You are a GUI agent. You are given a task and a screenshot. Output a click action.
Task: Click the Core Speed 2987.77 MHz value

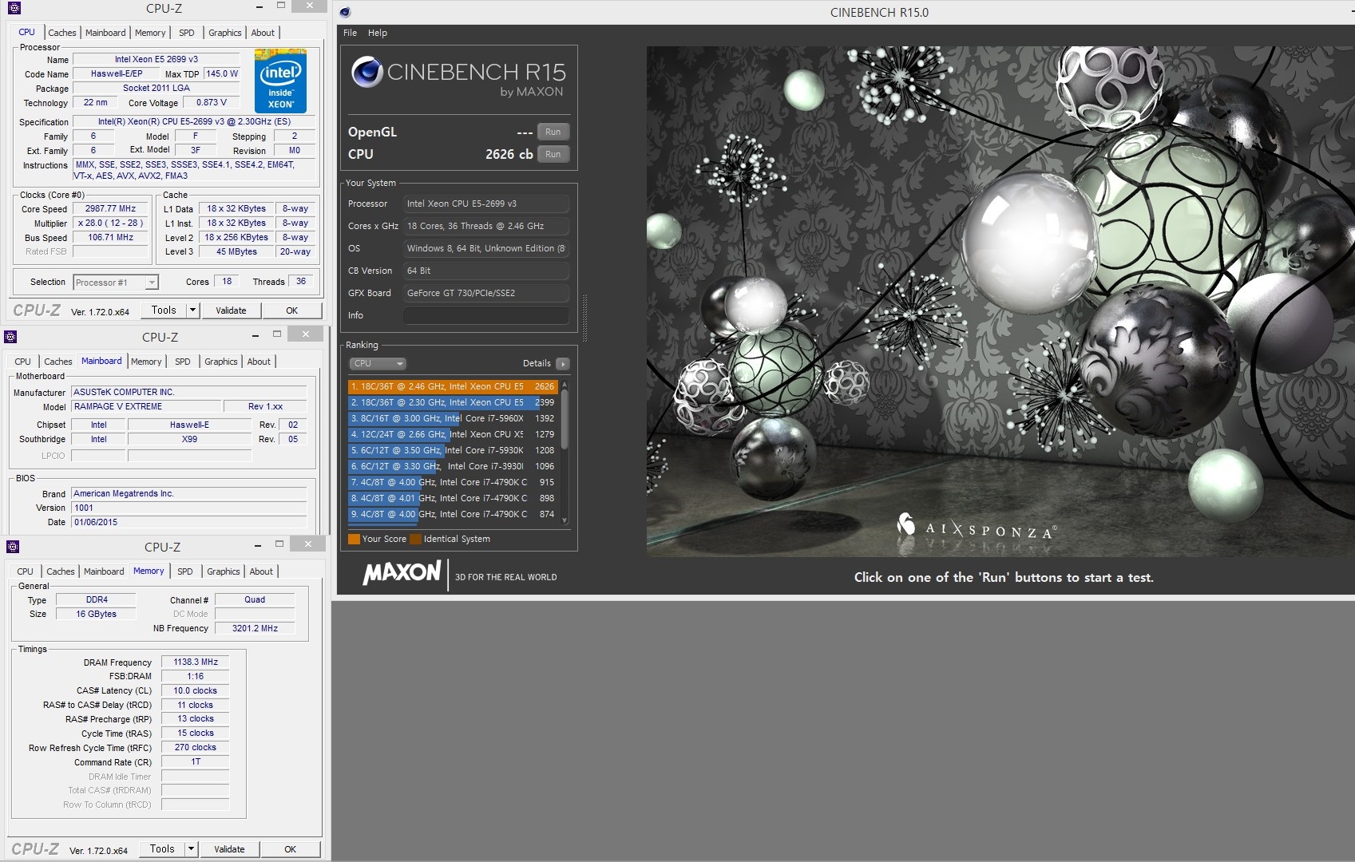110,208
